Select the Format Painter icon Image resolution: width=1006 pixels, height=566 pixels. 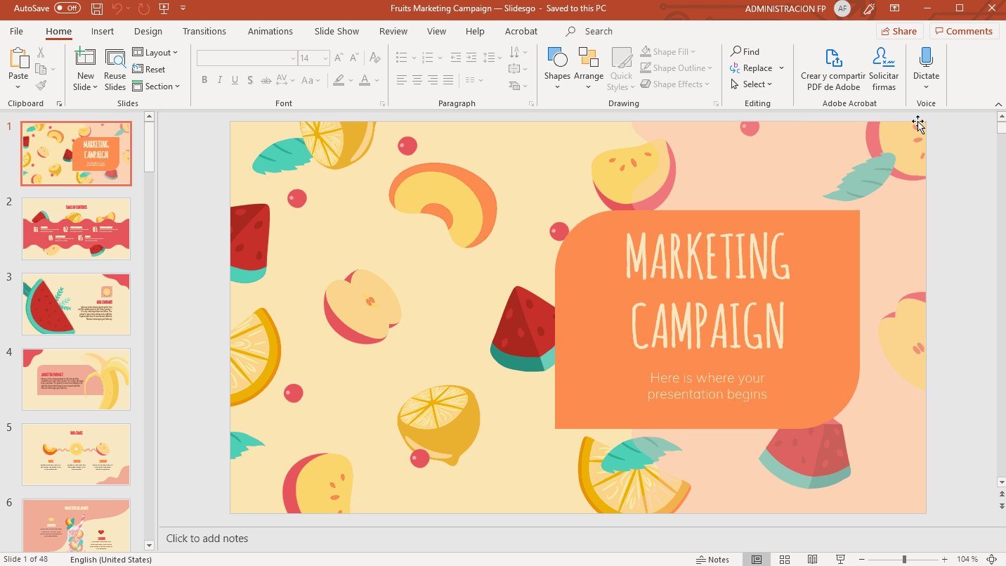41,85
